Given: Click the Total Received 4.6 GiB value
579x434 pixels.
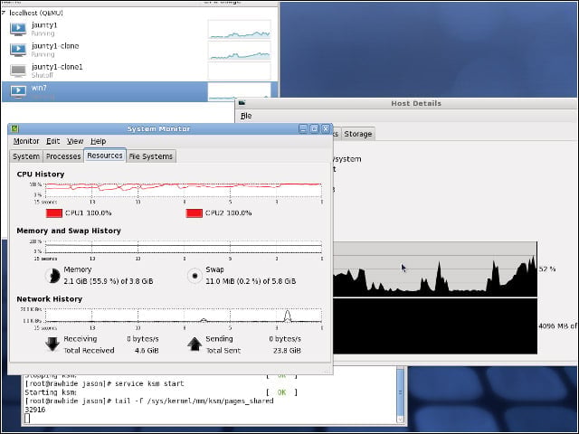Looking at the screenshot, I should pos(147,350).
